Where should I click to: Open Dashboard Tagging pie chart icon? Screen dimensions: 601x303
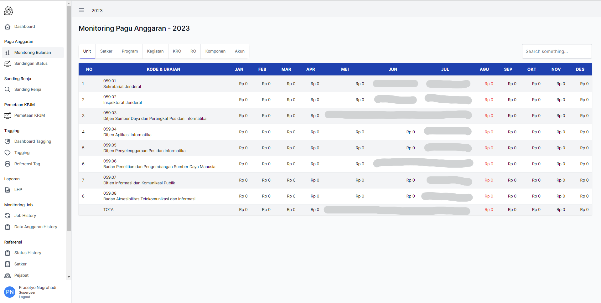8,141
